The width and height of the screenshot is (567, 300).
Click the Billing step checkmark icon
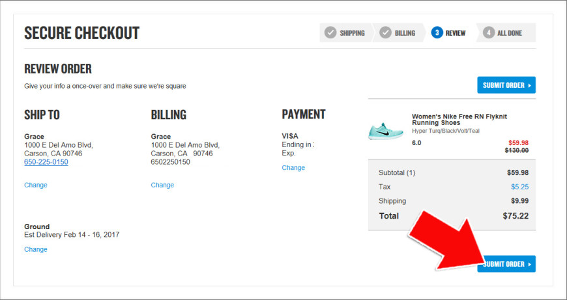click(385, 33)
